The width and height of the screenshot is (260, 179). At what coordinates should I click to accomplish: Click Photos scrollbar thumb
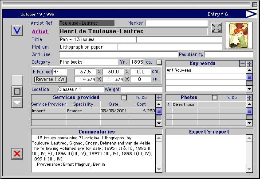tap(249, 111)
